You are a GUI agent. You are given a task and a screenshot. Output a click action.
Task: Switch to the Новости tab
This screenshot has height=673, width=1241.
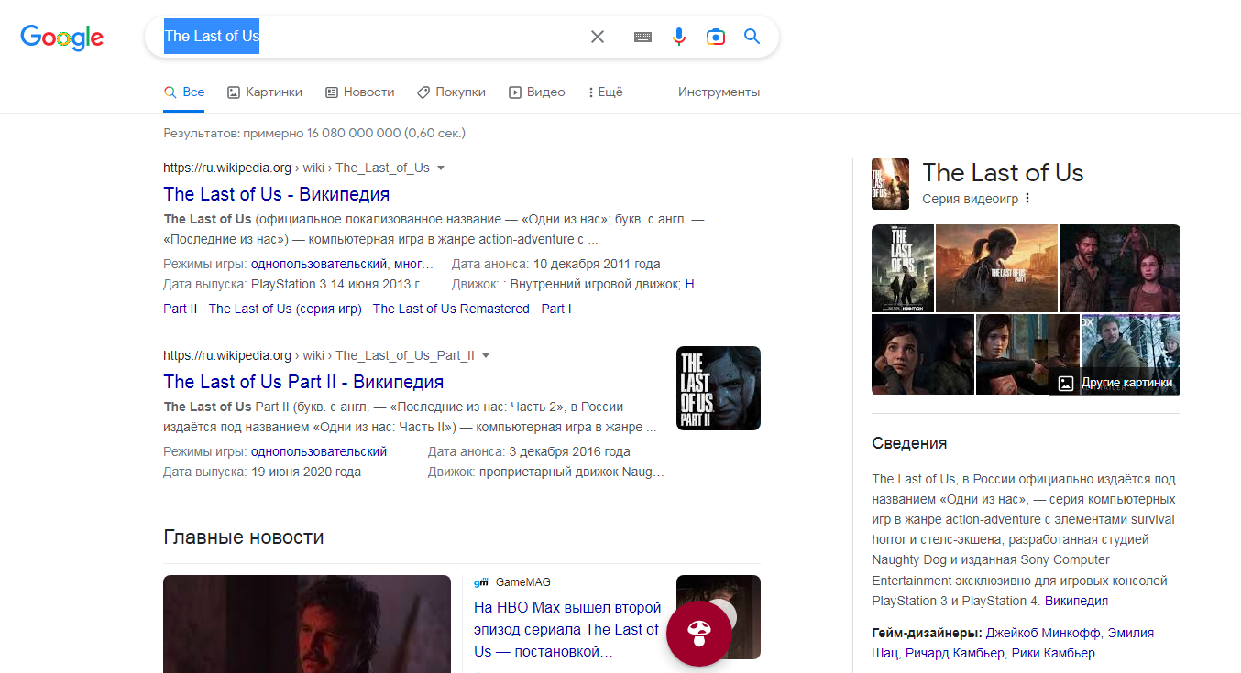(359, 92)
